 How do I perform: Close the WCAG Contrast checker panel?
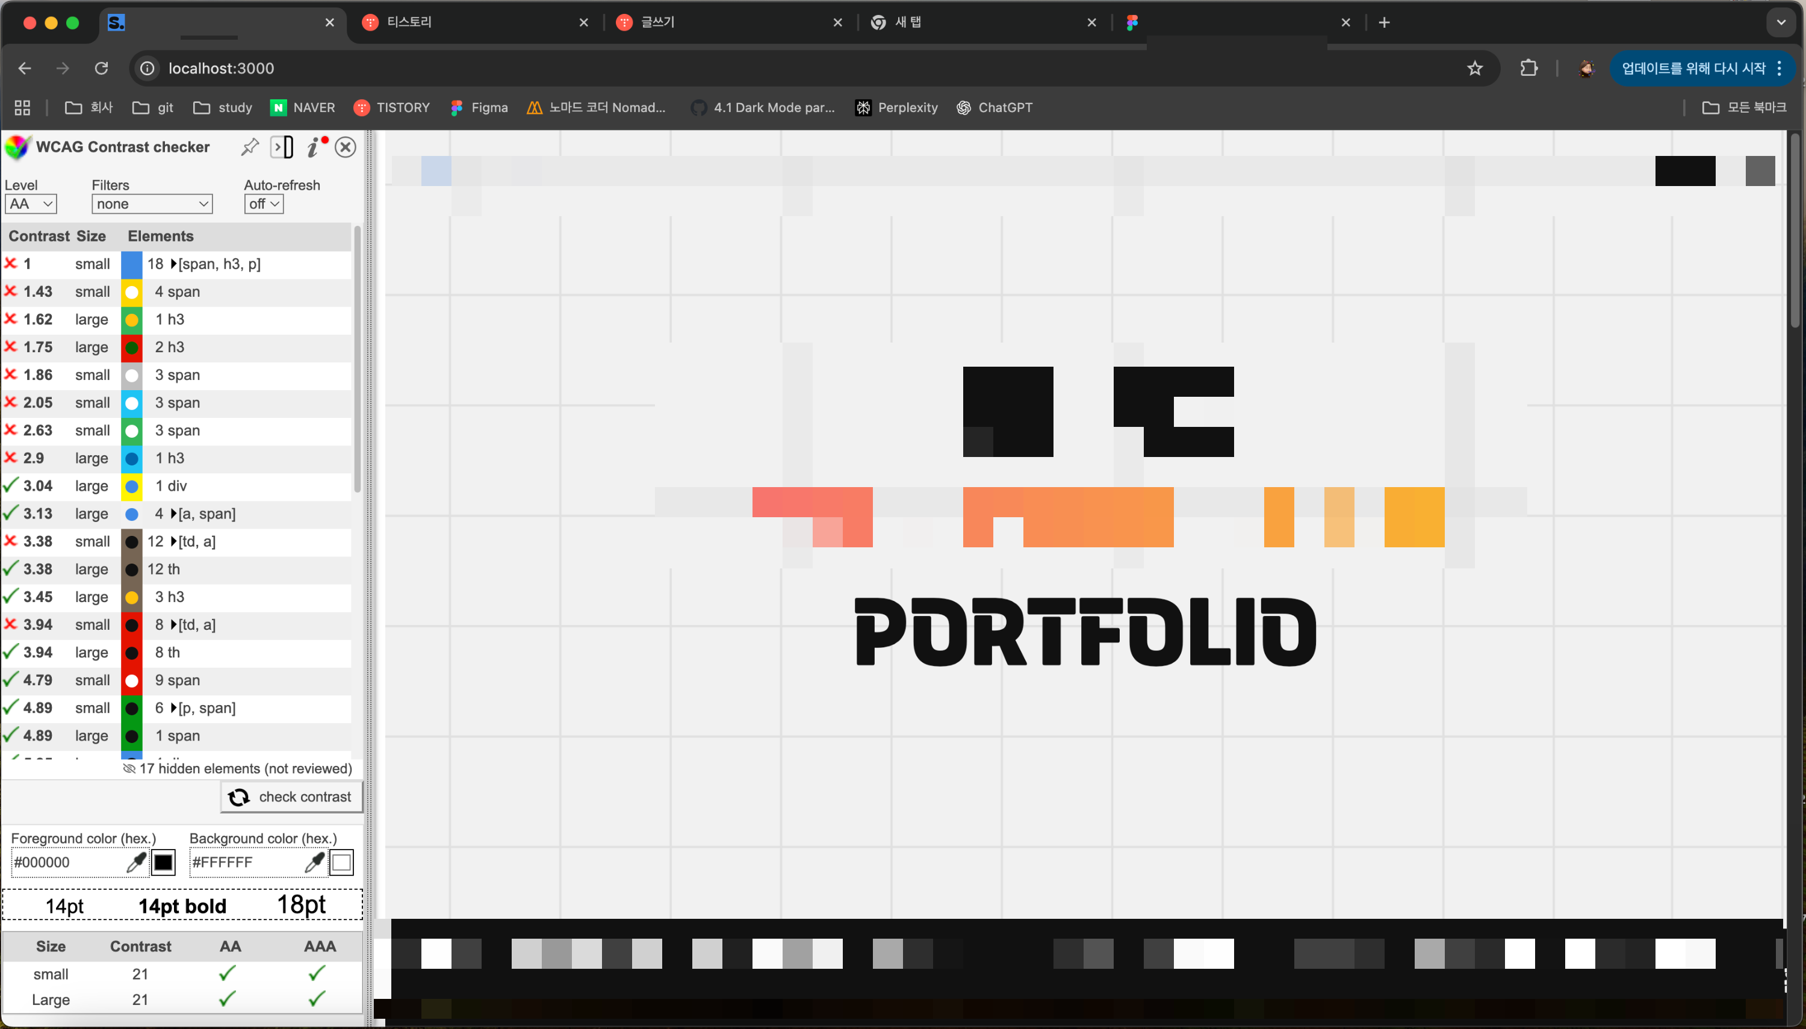345,147
